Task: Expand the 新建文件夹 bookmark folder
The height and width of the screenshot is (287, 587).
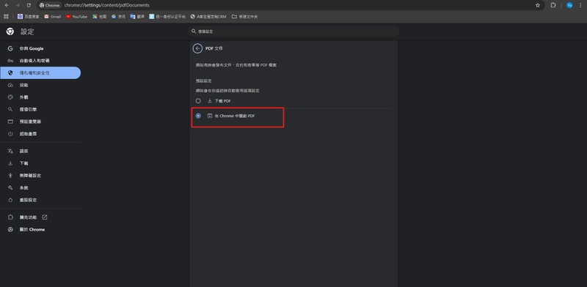Action: (x=245, y=16)
